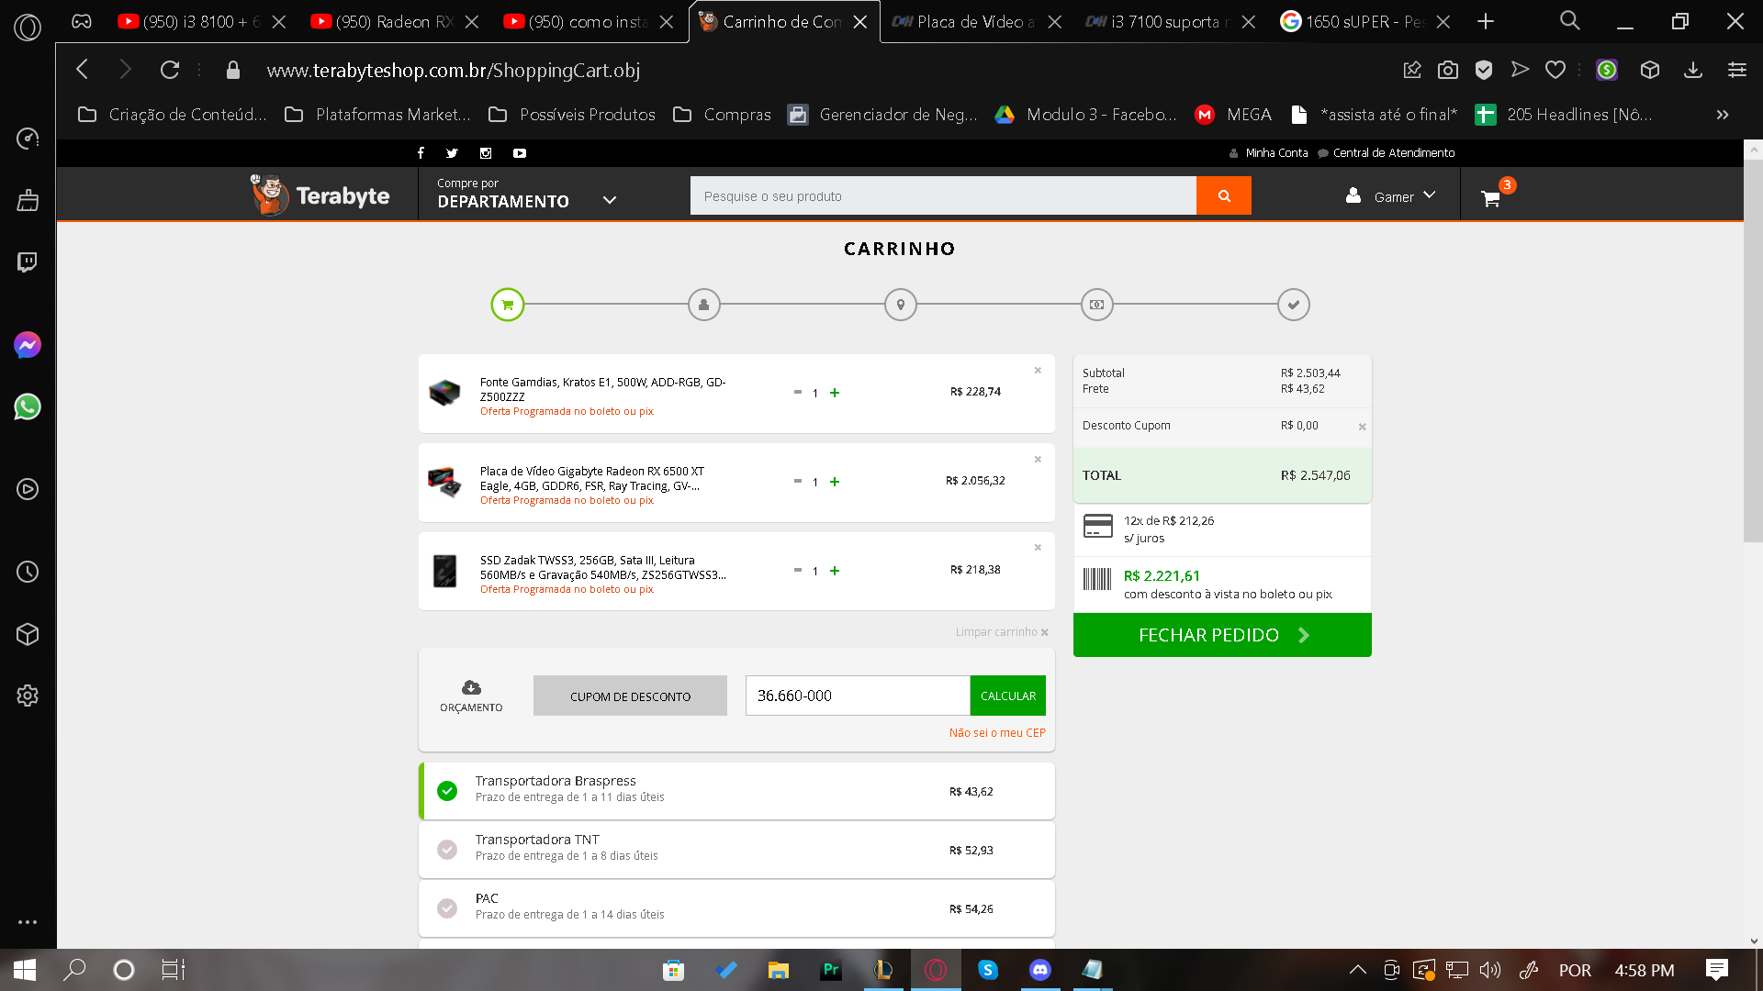Screen dimensions: 1763x991
Task: Add page to bookmarks heart icon
Action: click(1555, 70)
